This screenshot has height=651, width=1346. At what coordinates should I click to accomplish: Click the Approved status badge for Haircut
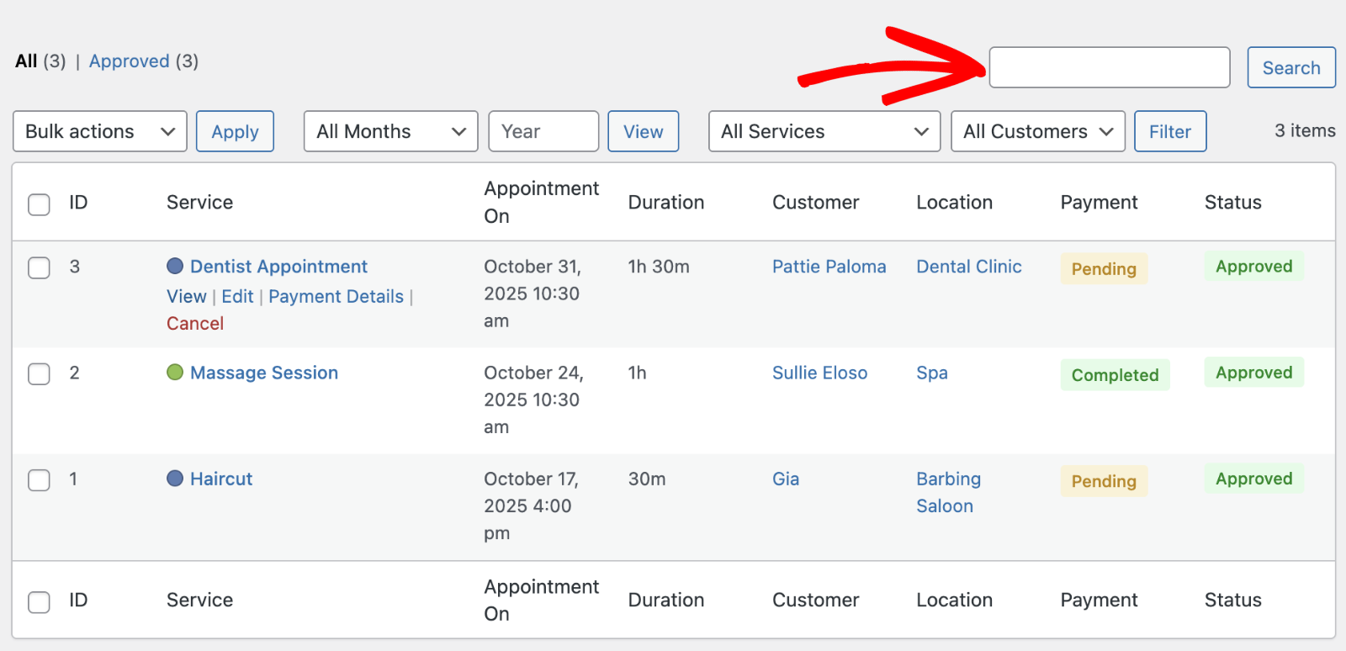pyautogui.click(x=1254, y=479)
